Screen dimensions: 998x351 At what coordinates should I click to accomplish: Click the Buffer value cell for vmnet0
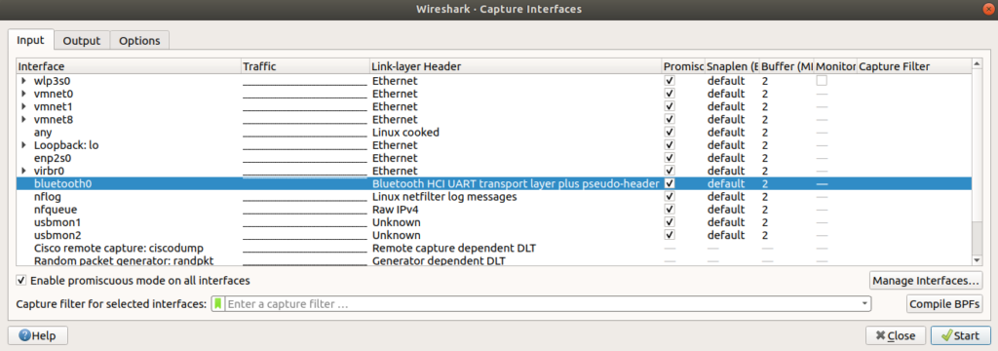click(764, 94)
